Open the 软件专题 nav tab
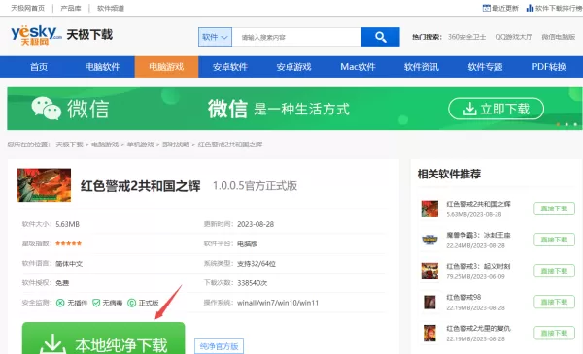This screenshot has height=354, width=583. [x=485, y=67]
